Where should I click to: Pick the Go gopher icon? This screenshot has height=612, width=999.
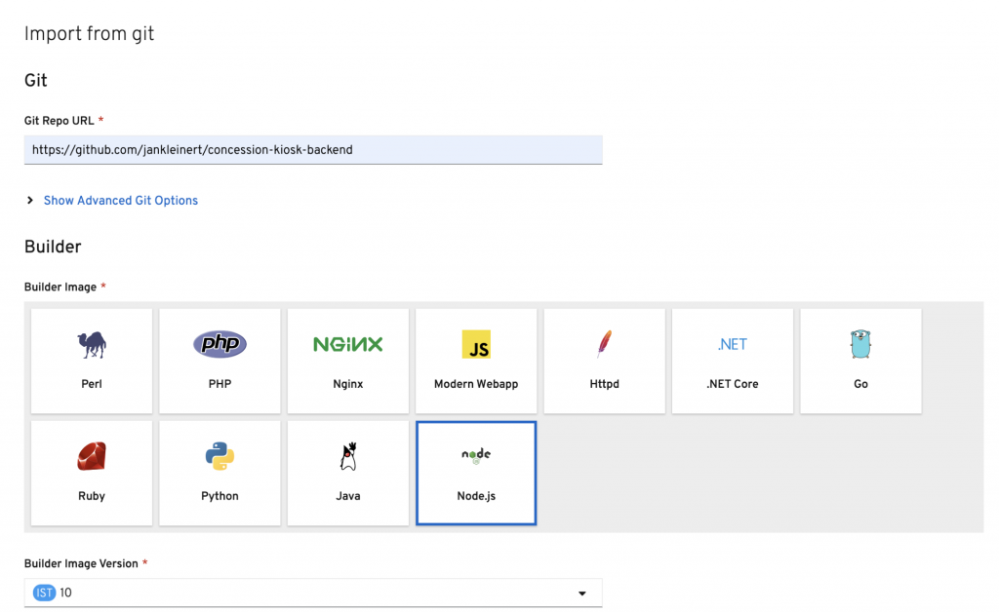pos(860,344)
